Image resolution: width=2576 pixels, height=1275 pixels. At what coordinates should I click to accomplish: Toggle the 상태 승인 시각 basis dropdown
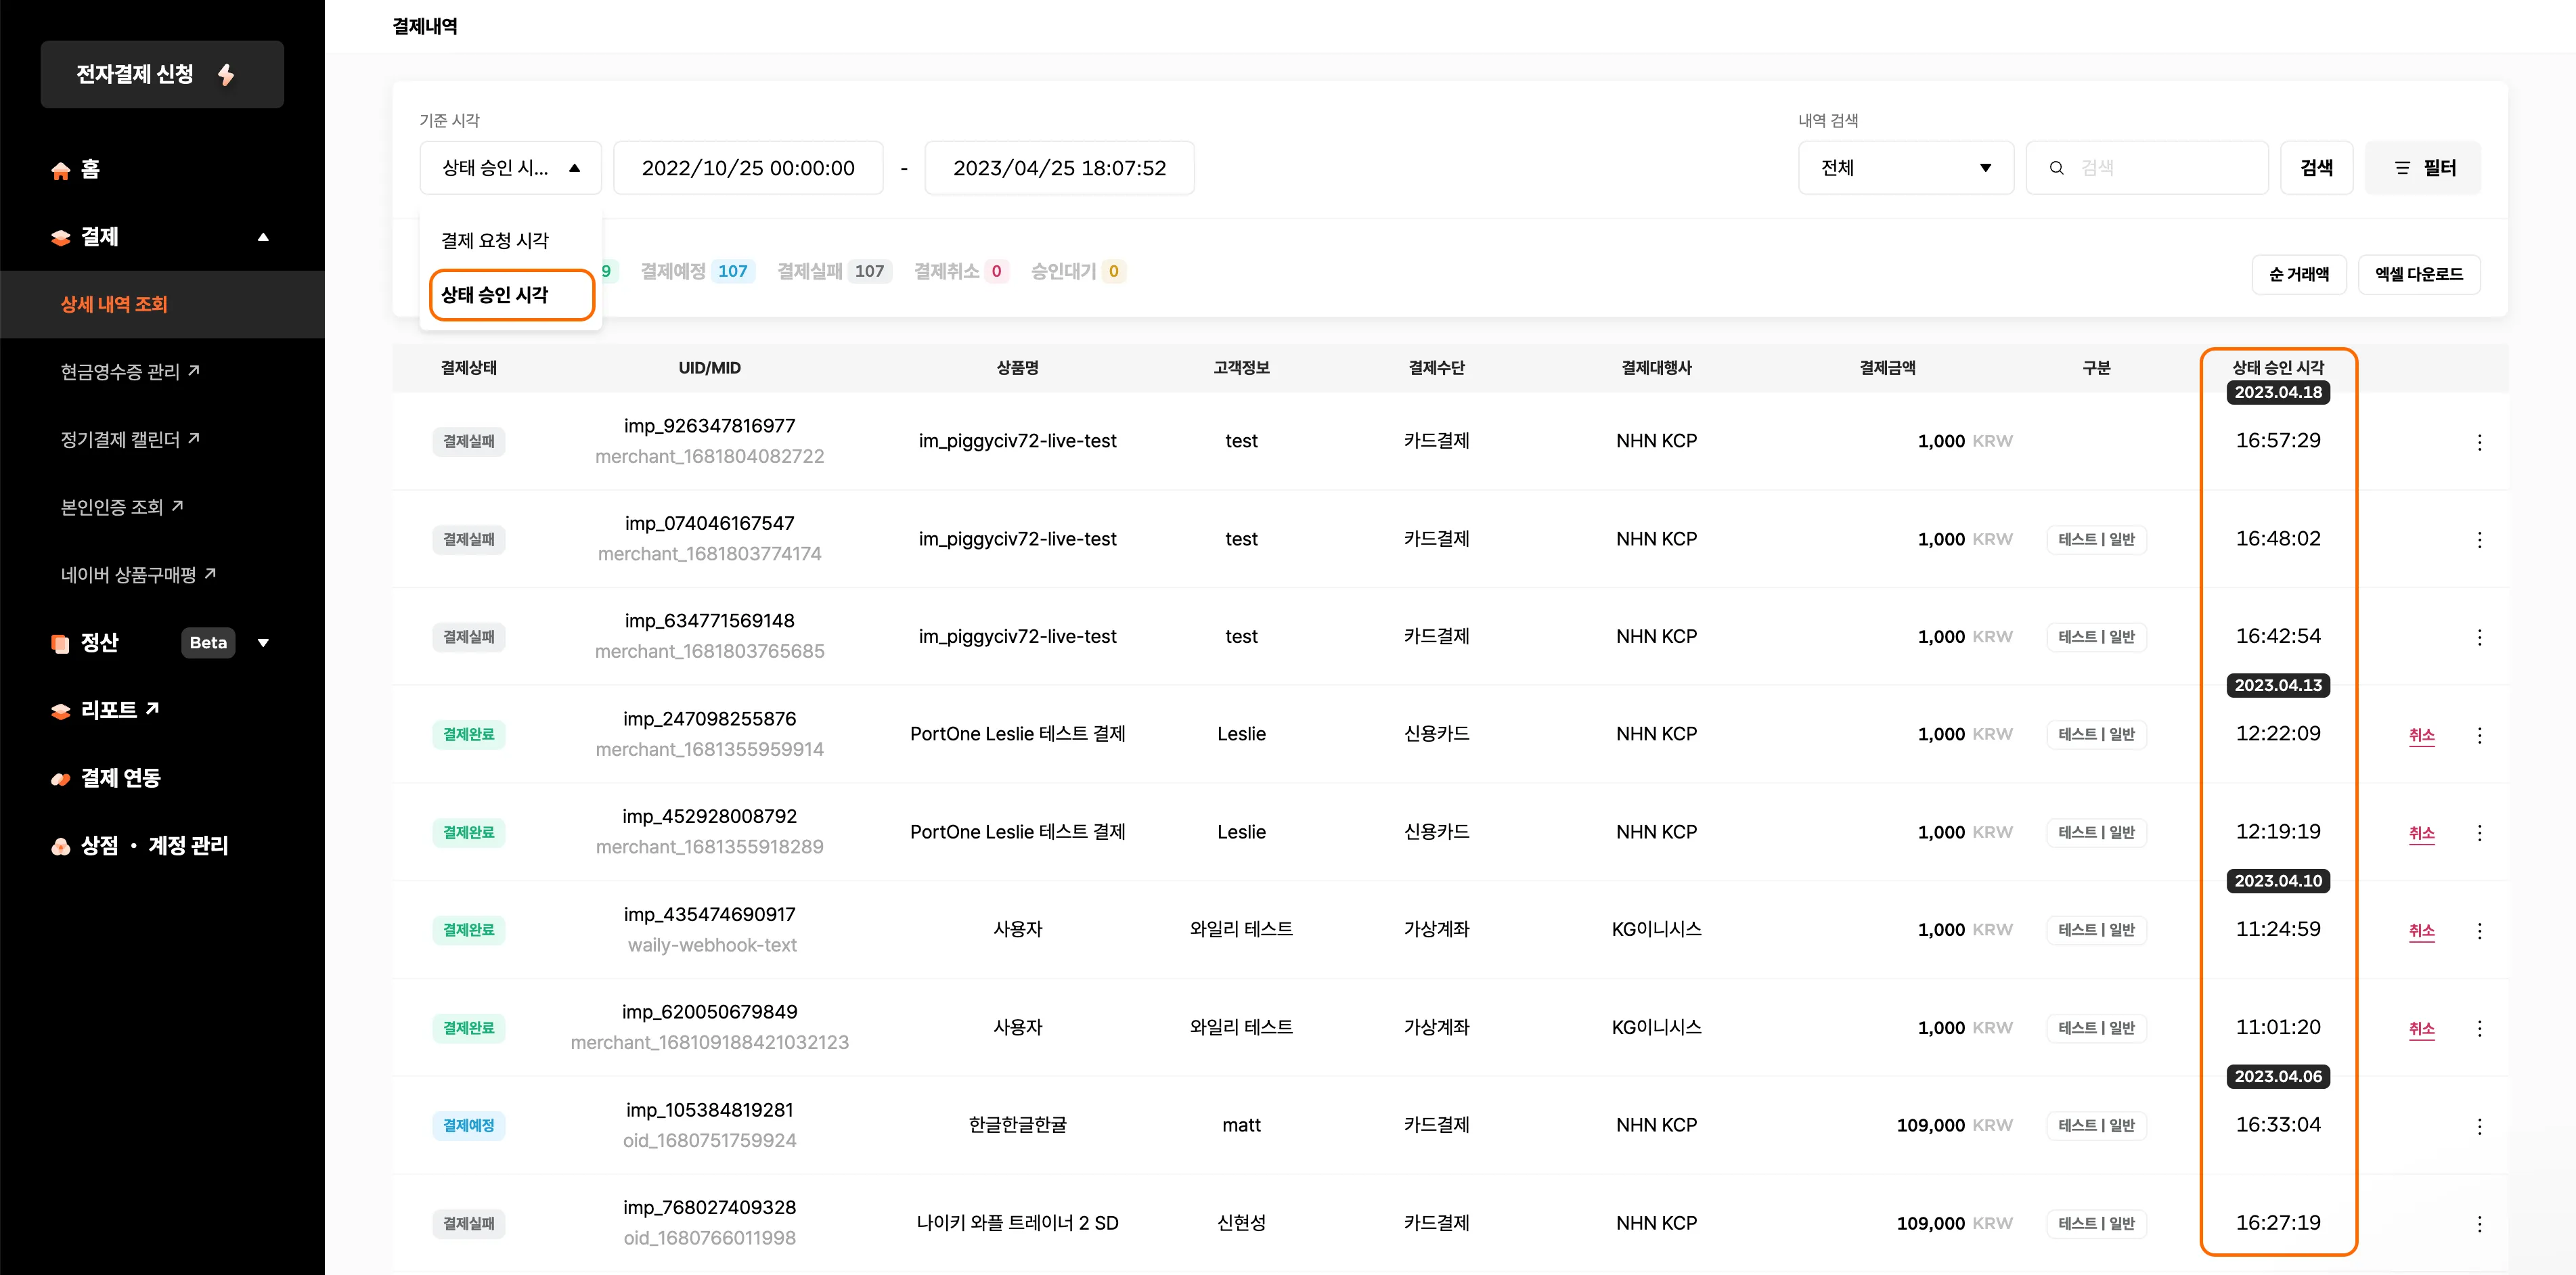pyautogui.click(x=510, y=168)
